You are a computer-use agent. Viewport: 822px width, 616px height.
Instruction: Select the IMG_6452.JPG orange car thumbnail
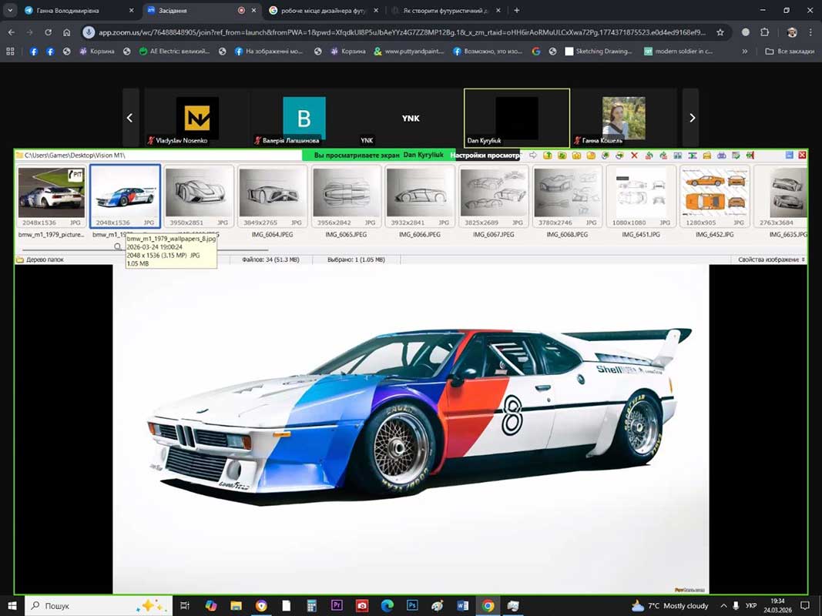pyautogui.click(x=715, y=192)
